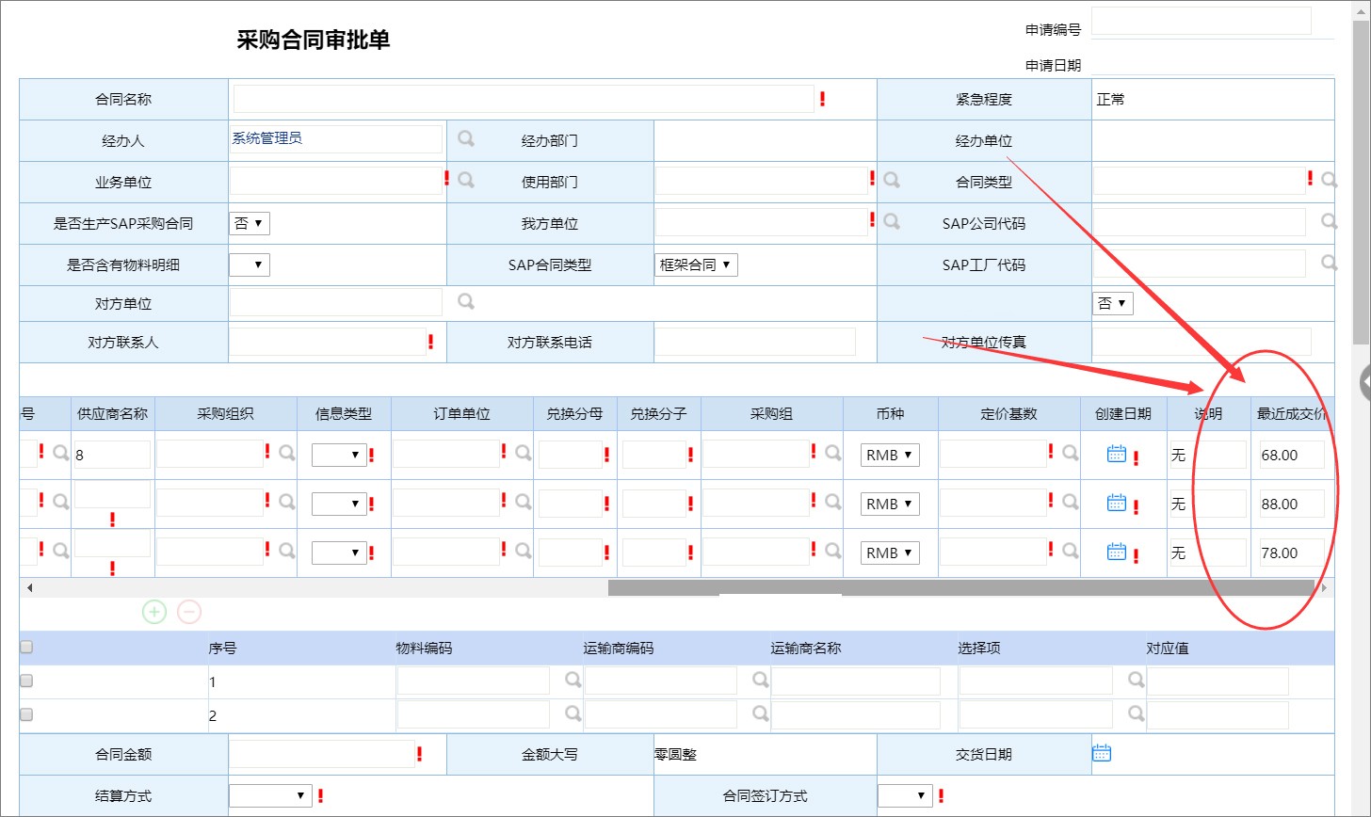Open the 结算方式 dropdown

point(270,795)
